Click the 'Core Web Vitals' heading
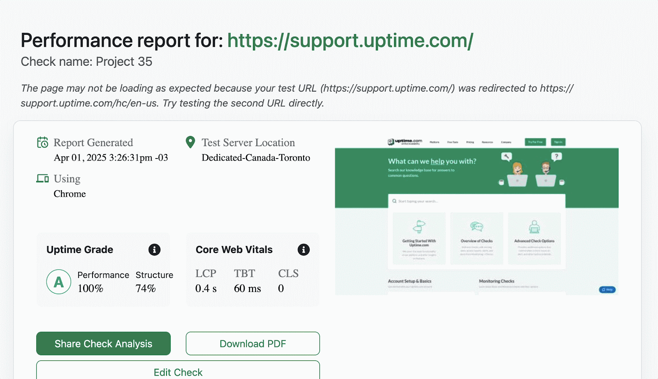The image size is (658, 379). pyautogui.click(x=234, y=250)
